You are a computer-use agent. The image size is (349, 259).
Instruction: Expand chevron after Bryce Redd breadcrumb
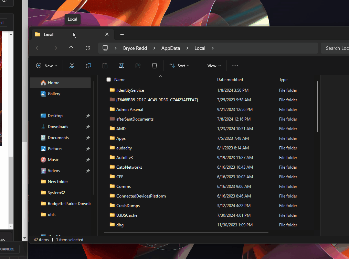(154, 48)
